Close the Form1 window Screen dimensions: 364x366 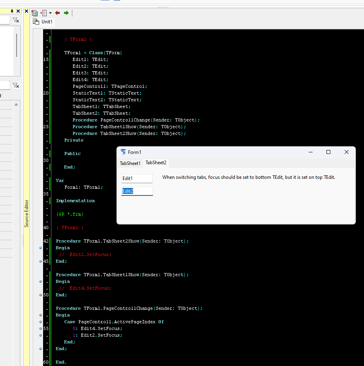(x=347, y=152)
